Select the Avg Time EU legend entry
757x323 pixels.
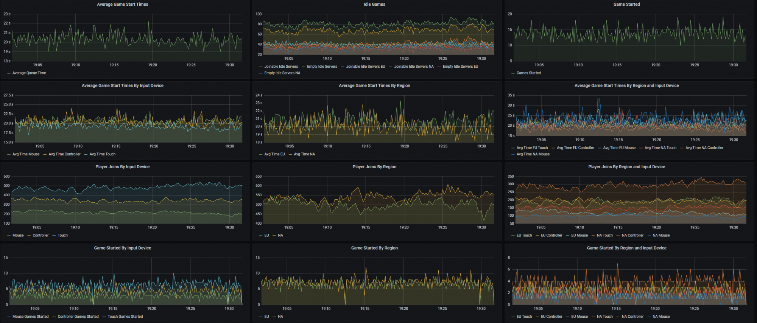coord(274,154)
